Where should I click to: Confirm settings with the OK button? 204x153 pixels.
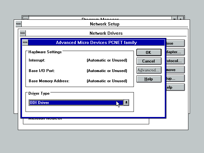coord(149,52)
